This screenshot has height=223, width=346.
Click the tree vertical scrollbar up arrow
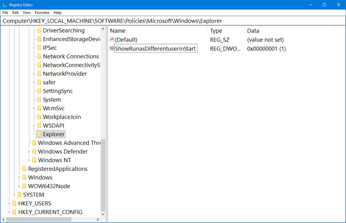[103, 29]
